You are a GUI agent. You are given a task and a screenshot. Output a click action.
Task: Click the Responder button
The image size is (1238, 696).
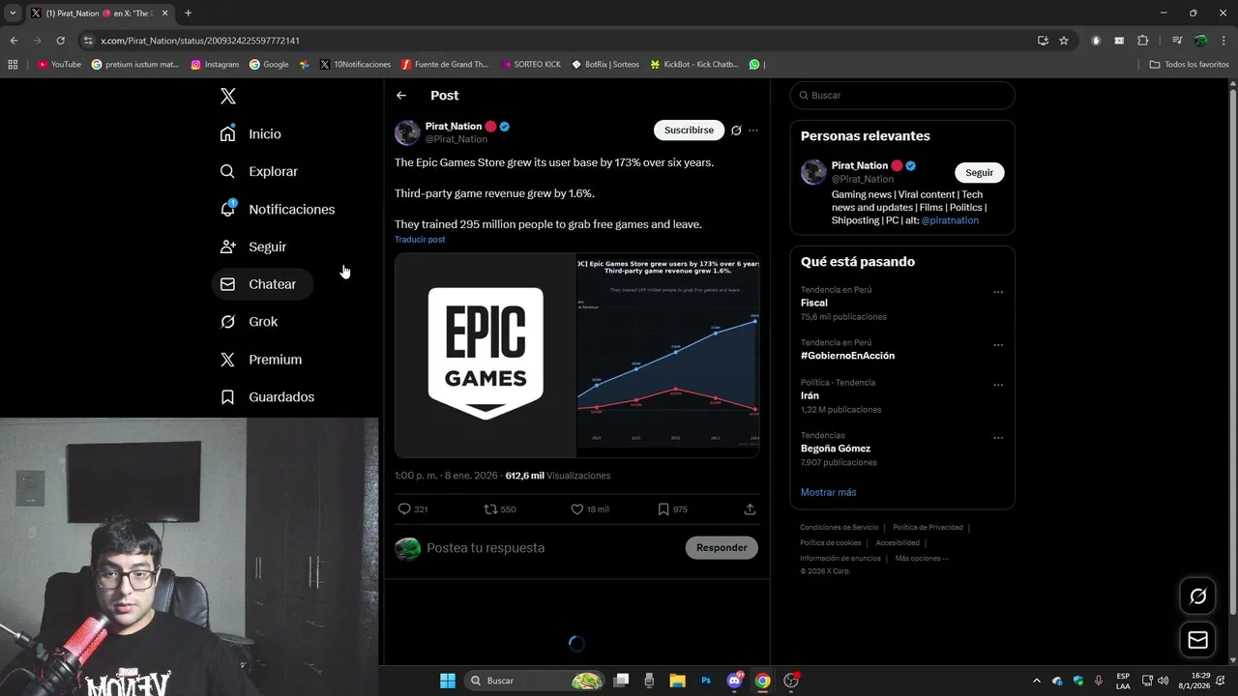tap(722, 548)
